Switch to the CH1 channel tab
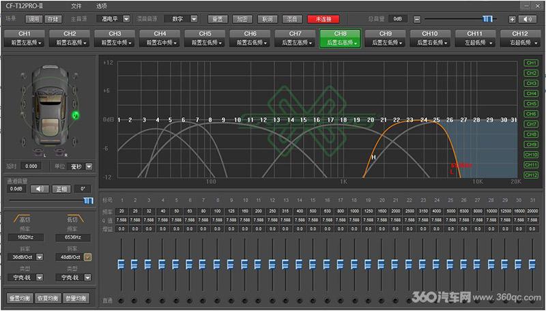Viewport: 546px width, 311px height. click(x=25, y=33)
